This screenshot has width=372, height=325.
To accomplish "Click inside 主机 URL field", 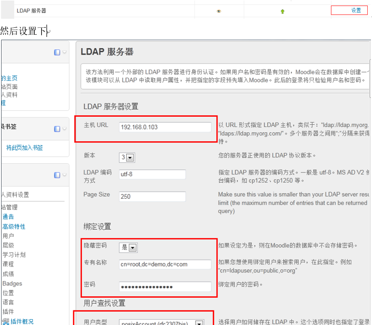I will pos(165,127).
